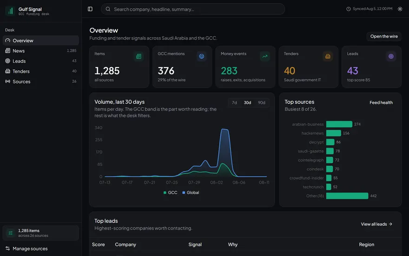Click the Region column header

367,244
